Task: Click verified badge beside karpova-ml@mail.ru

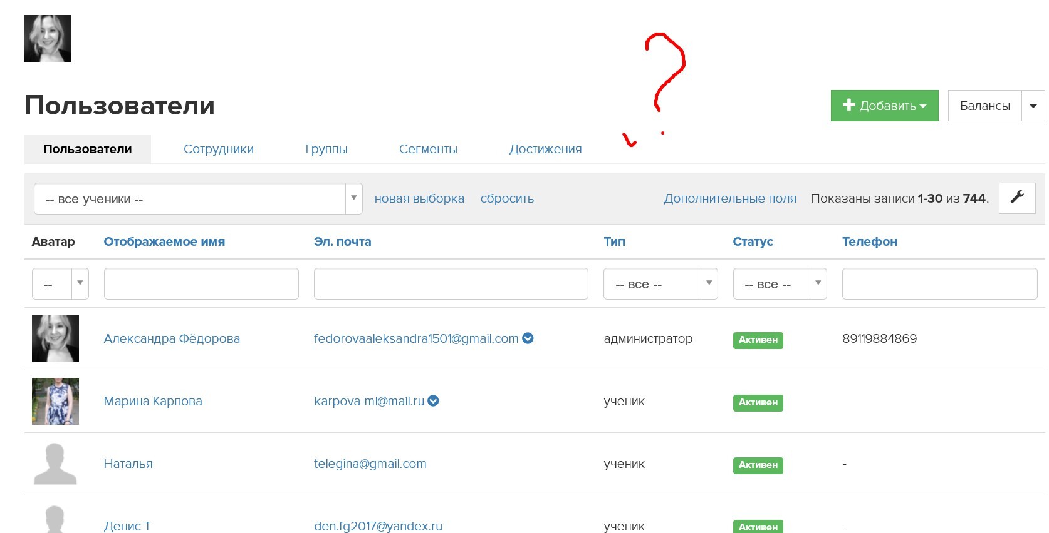Action: pyautogui.click(x=433, y=401)
